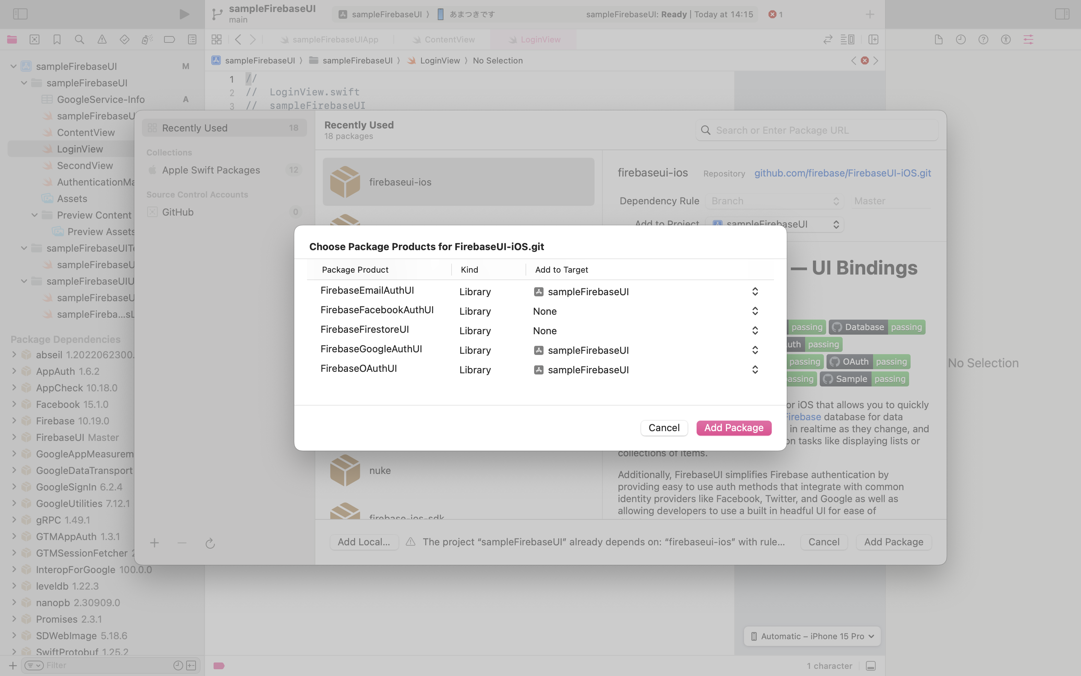Switch to the ContentView tab
Screen dimensions: 1081x676
tap(449, 39)
